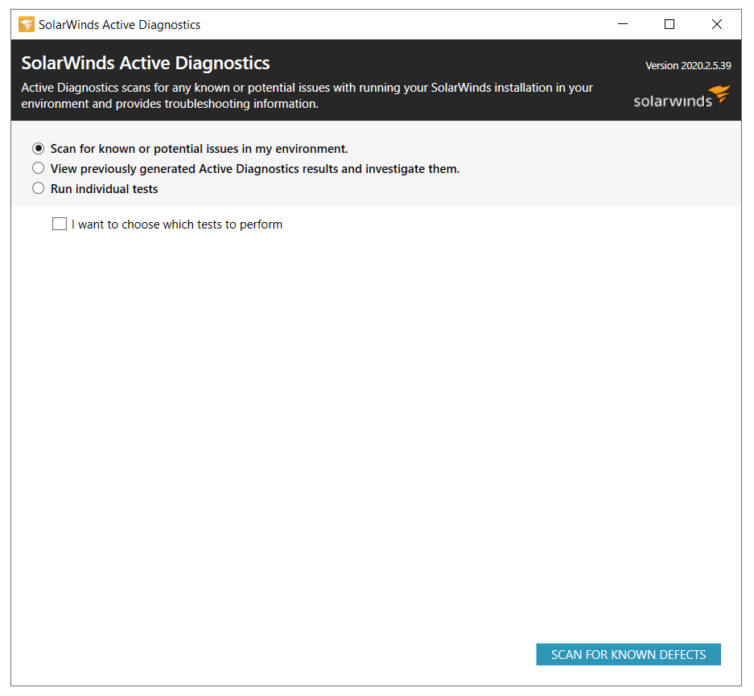This screenshot has width=754, height=696.
Task: Minimize the Active Diagnostics window
Action: pos(623,24)
